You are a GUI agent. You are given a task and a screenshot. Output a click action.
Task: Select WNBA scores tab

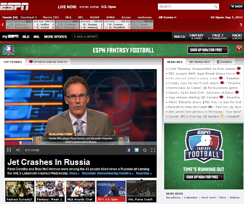click(x=111, y=17)
